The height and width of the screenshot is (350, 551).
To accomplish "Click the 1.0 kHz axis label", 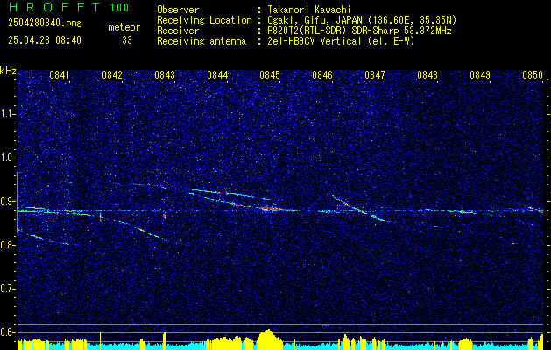I will point(8,157).
